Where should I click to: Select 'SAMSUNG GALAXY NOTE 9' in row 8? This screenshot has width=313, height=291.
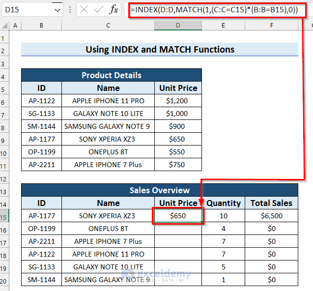(108, 126)
